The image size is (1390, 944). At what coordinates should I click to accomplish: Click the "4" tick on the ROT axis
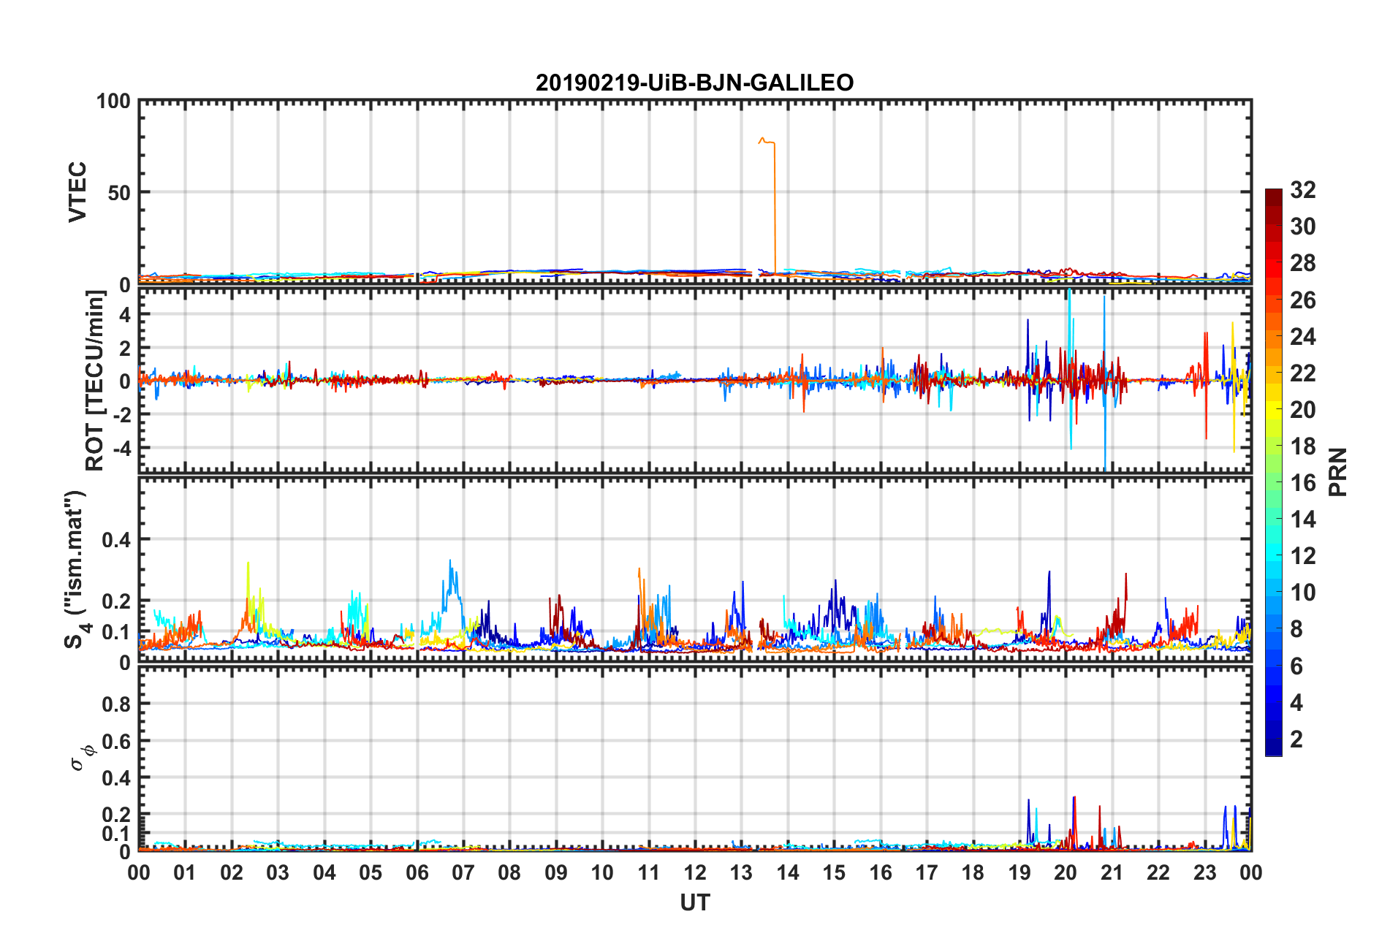125,314
